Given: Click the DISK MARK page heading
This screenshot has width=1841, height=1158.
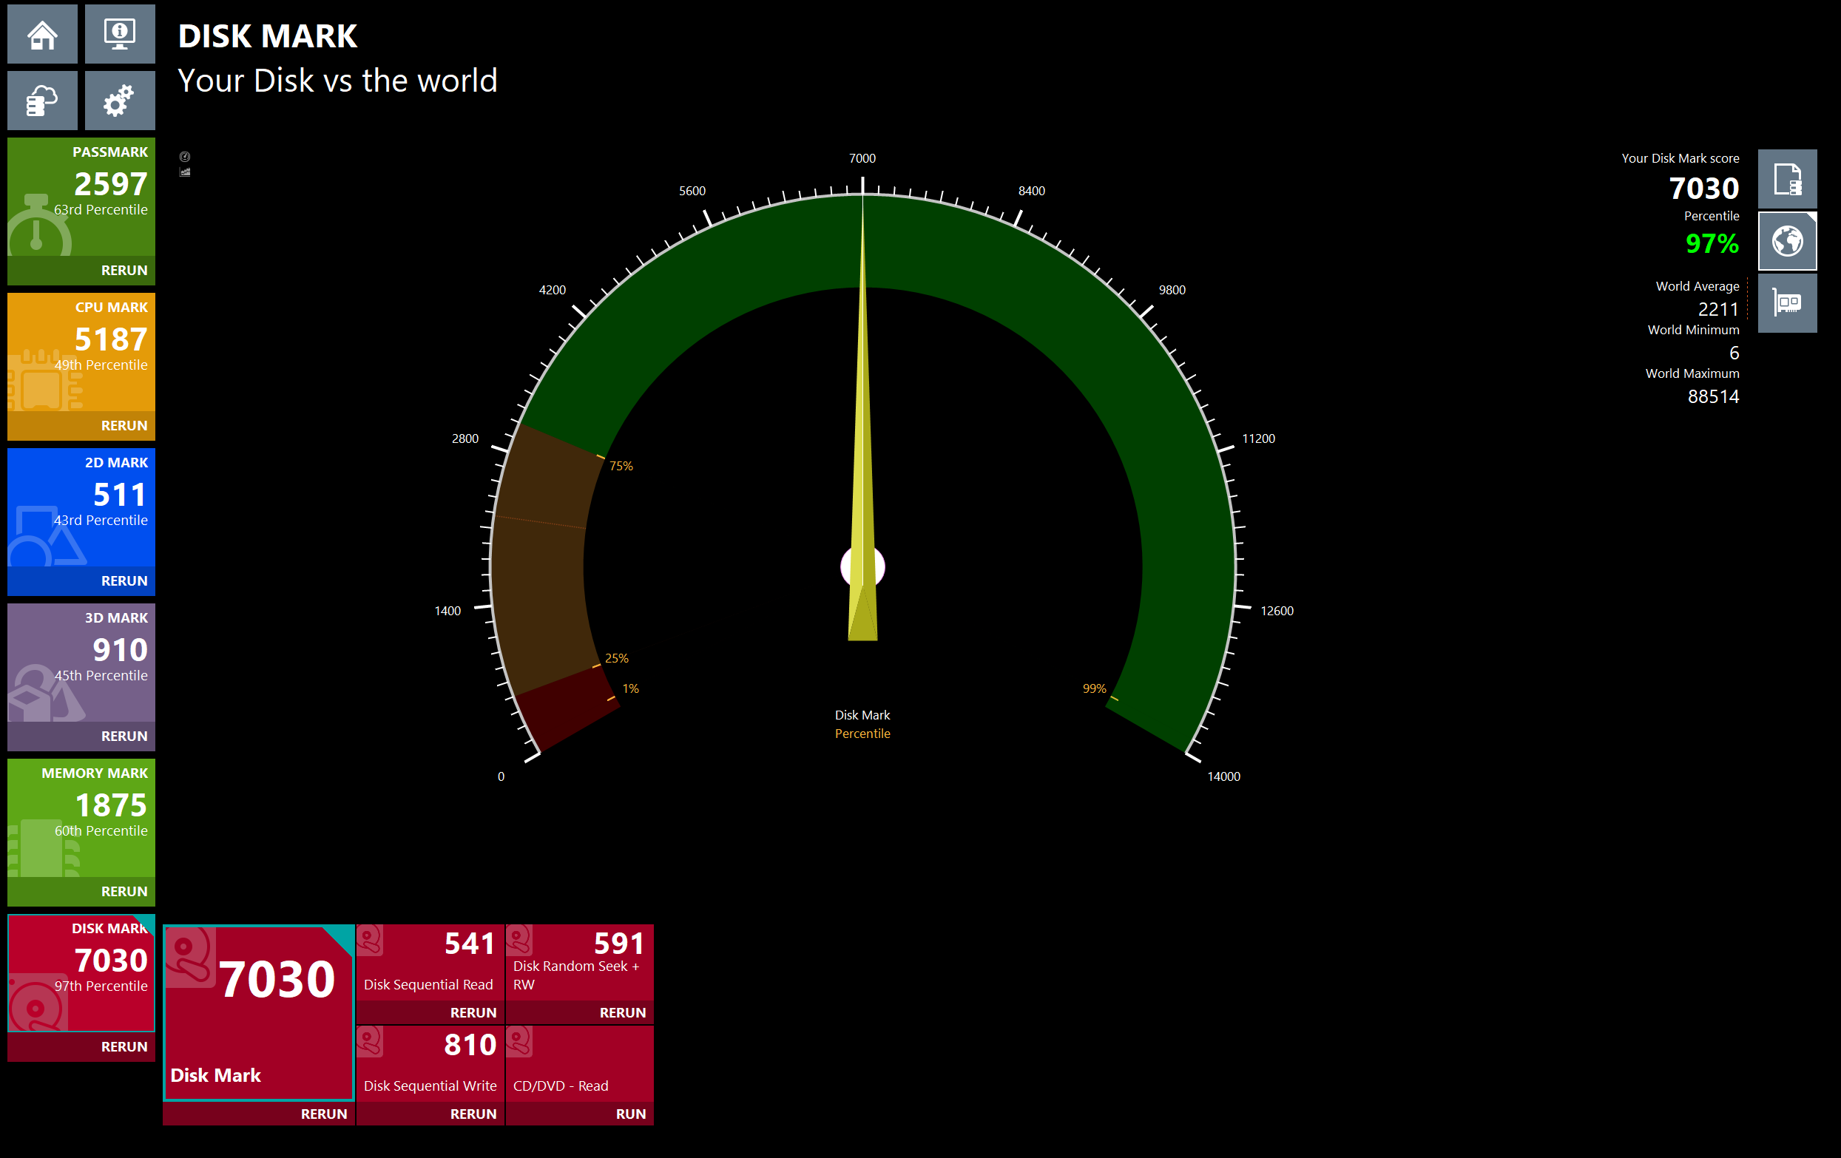Looking at the screenshot, I should [x=268, y=36].
